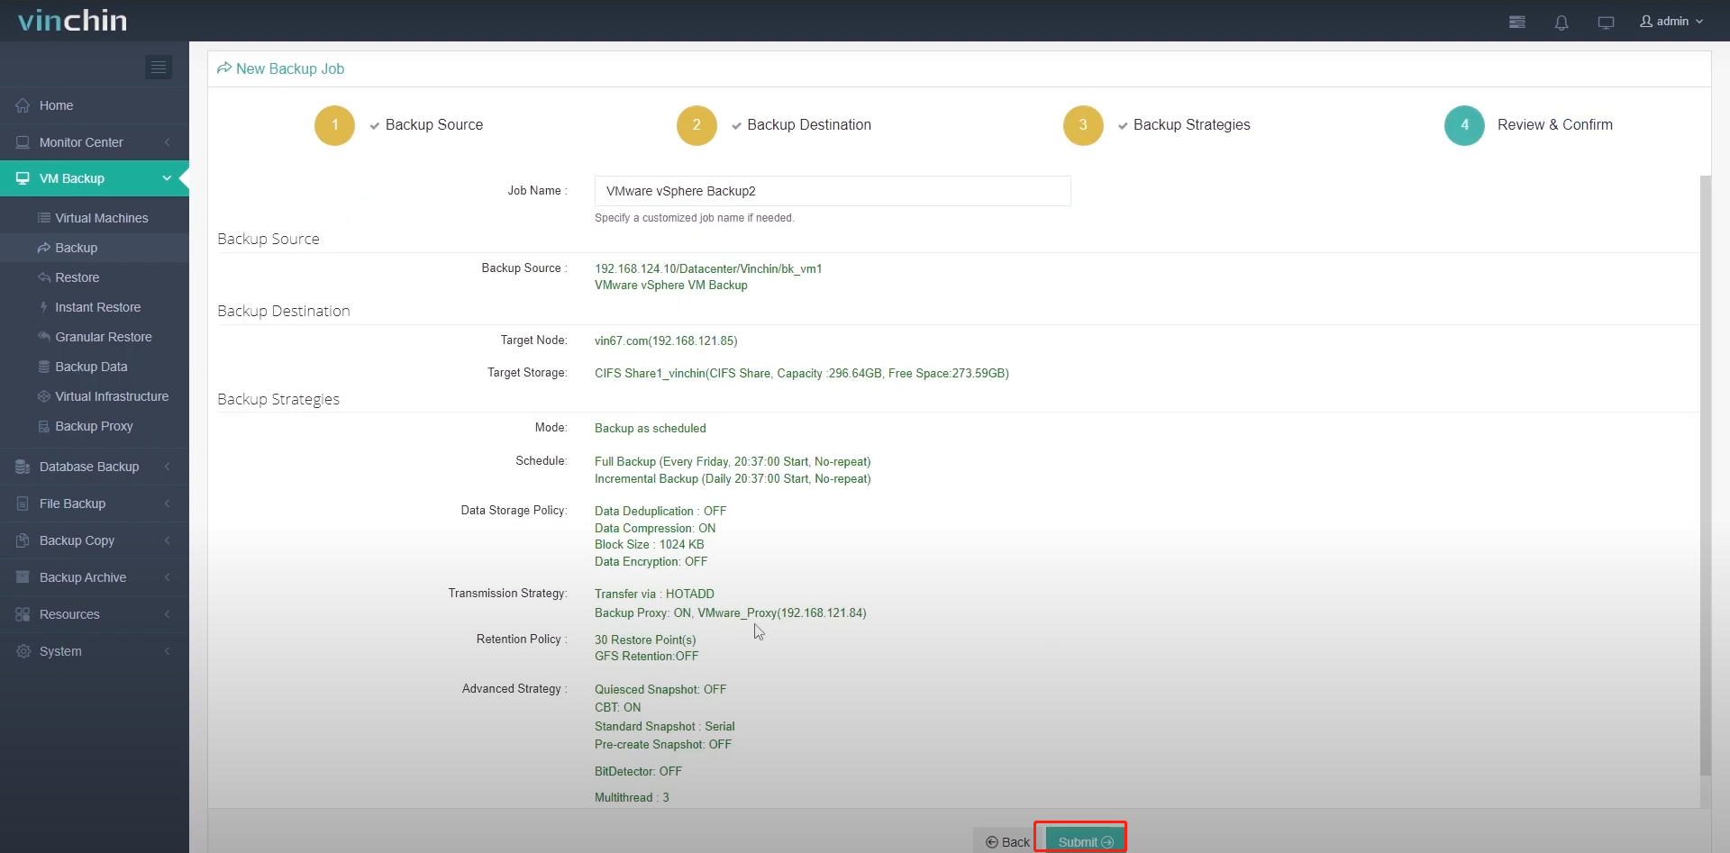This screenshot has width=1730, height=853.
Task: Click the Restore arrow icon in sidebar
Action: click(x=43, y=277)
